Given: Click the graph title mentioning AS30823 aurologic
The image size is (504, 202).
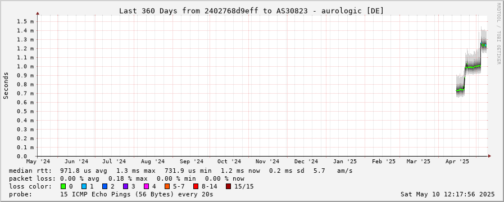Looking at the screenshot, I should point(251,11).
